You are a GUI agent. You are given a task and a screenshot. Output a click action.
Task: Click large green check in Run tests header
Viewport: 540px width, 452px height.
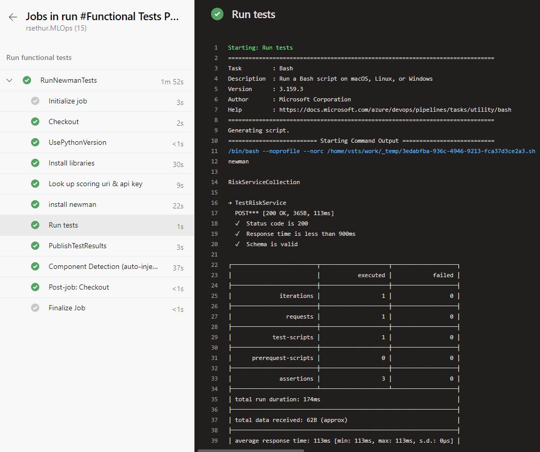click(x=217, y=14)
